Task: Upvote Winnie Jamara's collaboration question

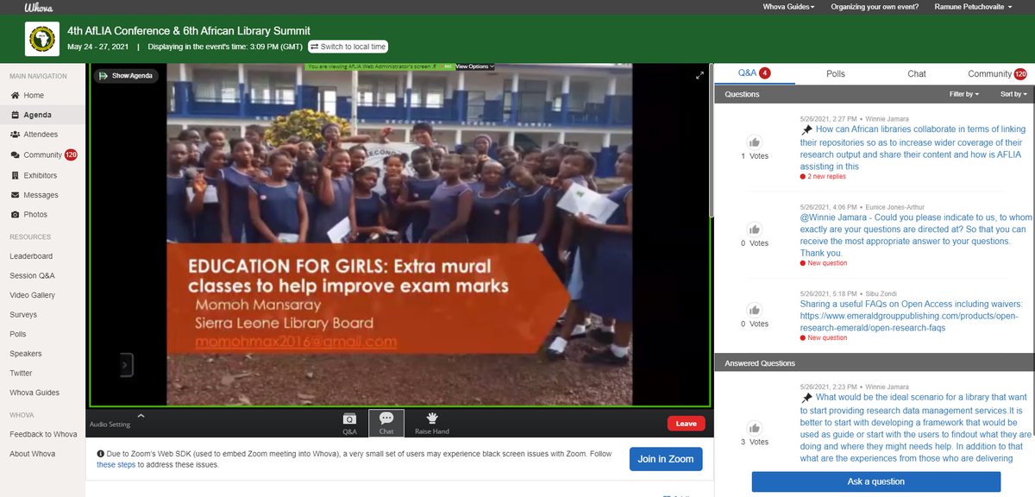Action: [x=755, y=143]
